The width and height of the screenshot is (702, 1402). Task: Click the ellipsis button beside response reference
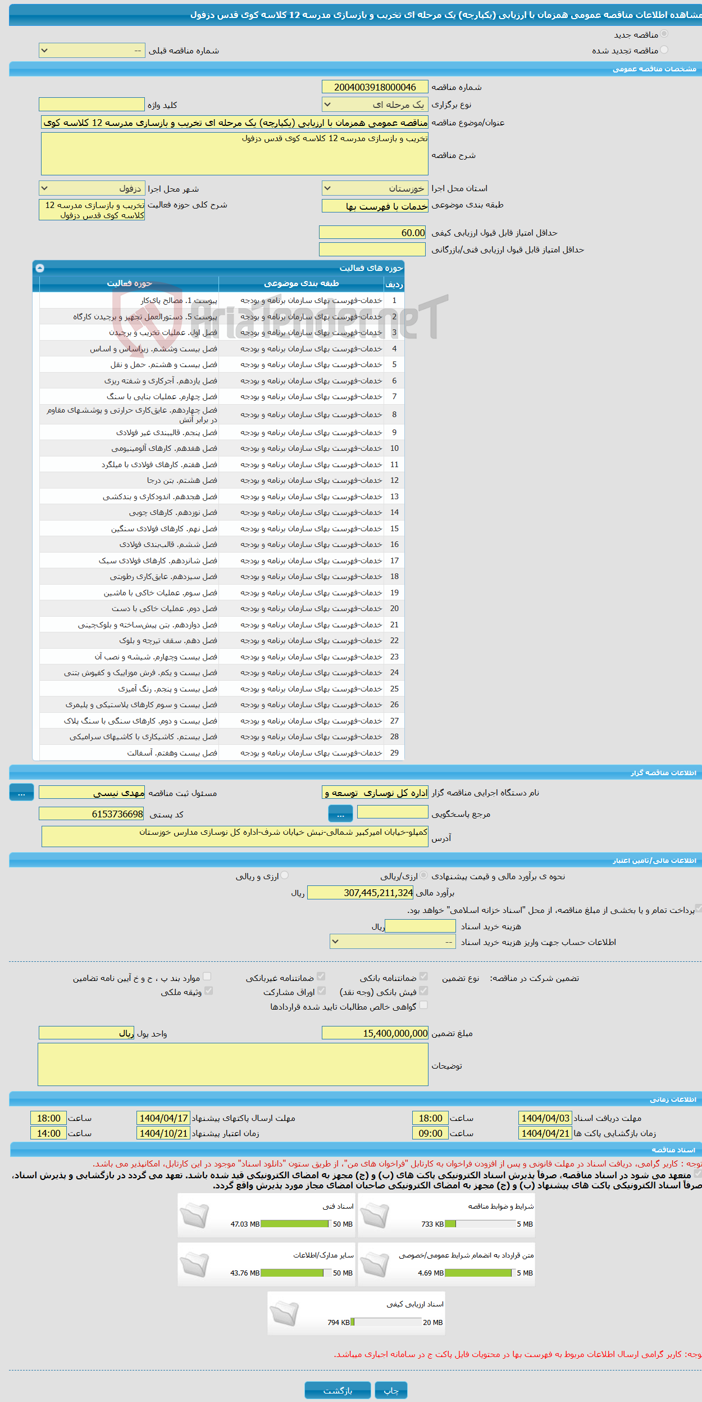coord(340,813)
